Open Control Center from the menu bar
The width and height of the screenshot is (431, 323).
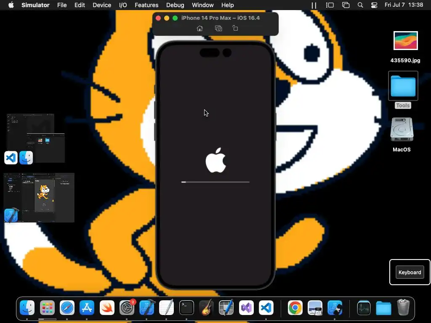tap(374, 5)
